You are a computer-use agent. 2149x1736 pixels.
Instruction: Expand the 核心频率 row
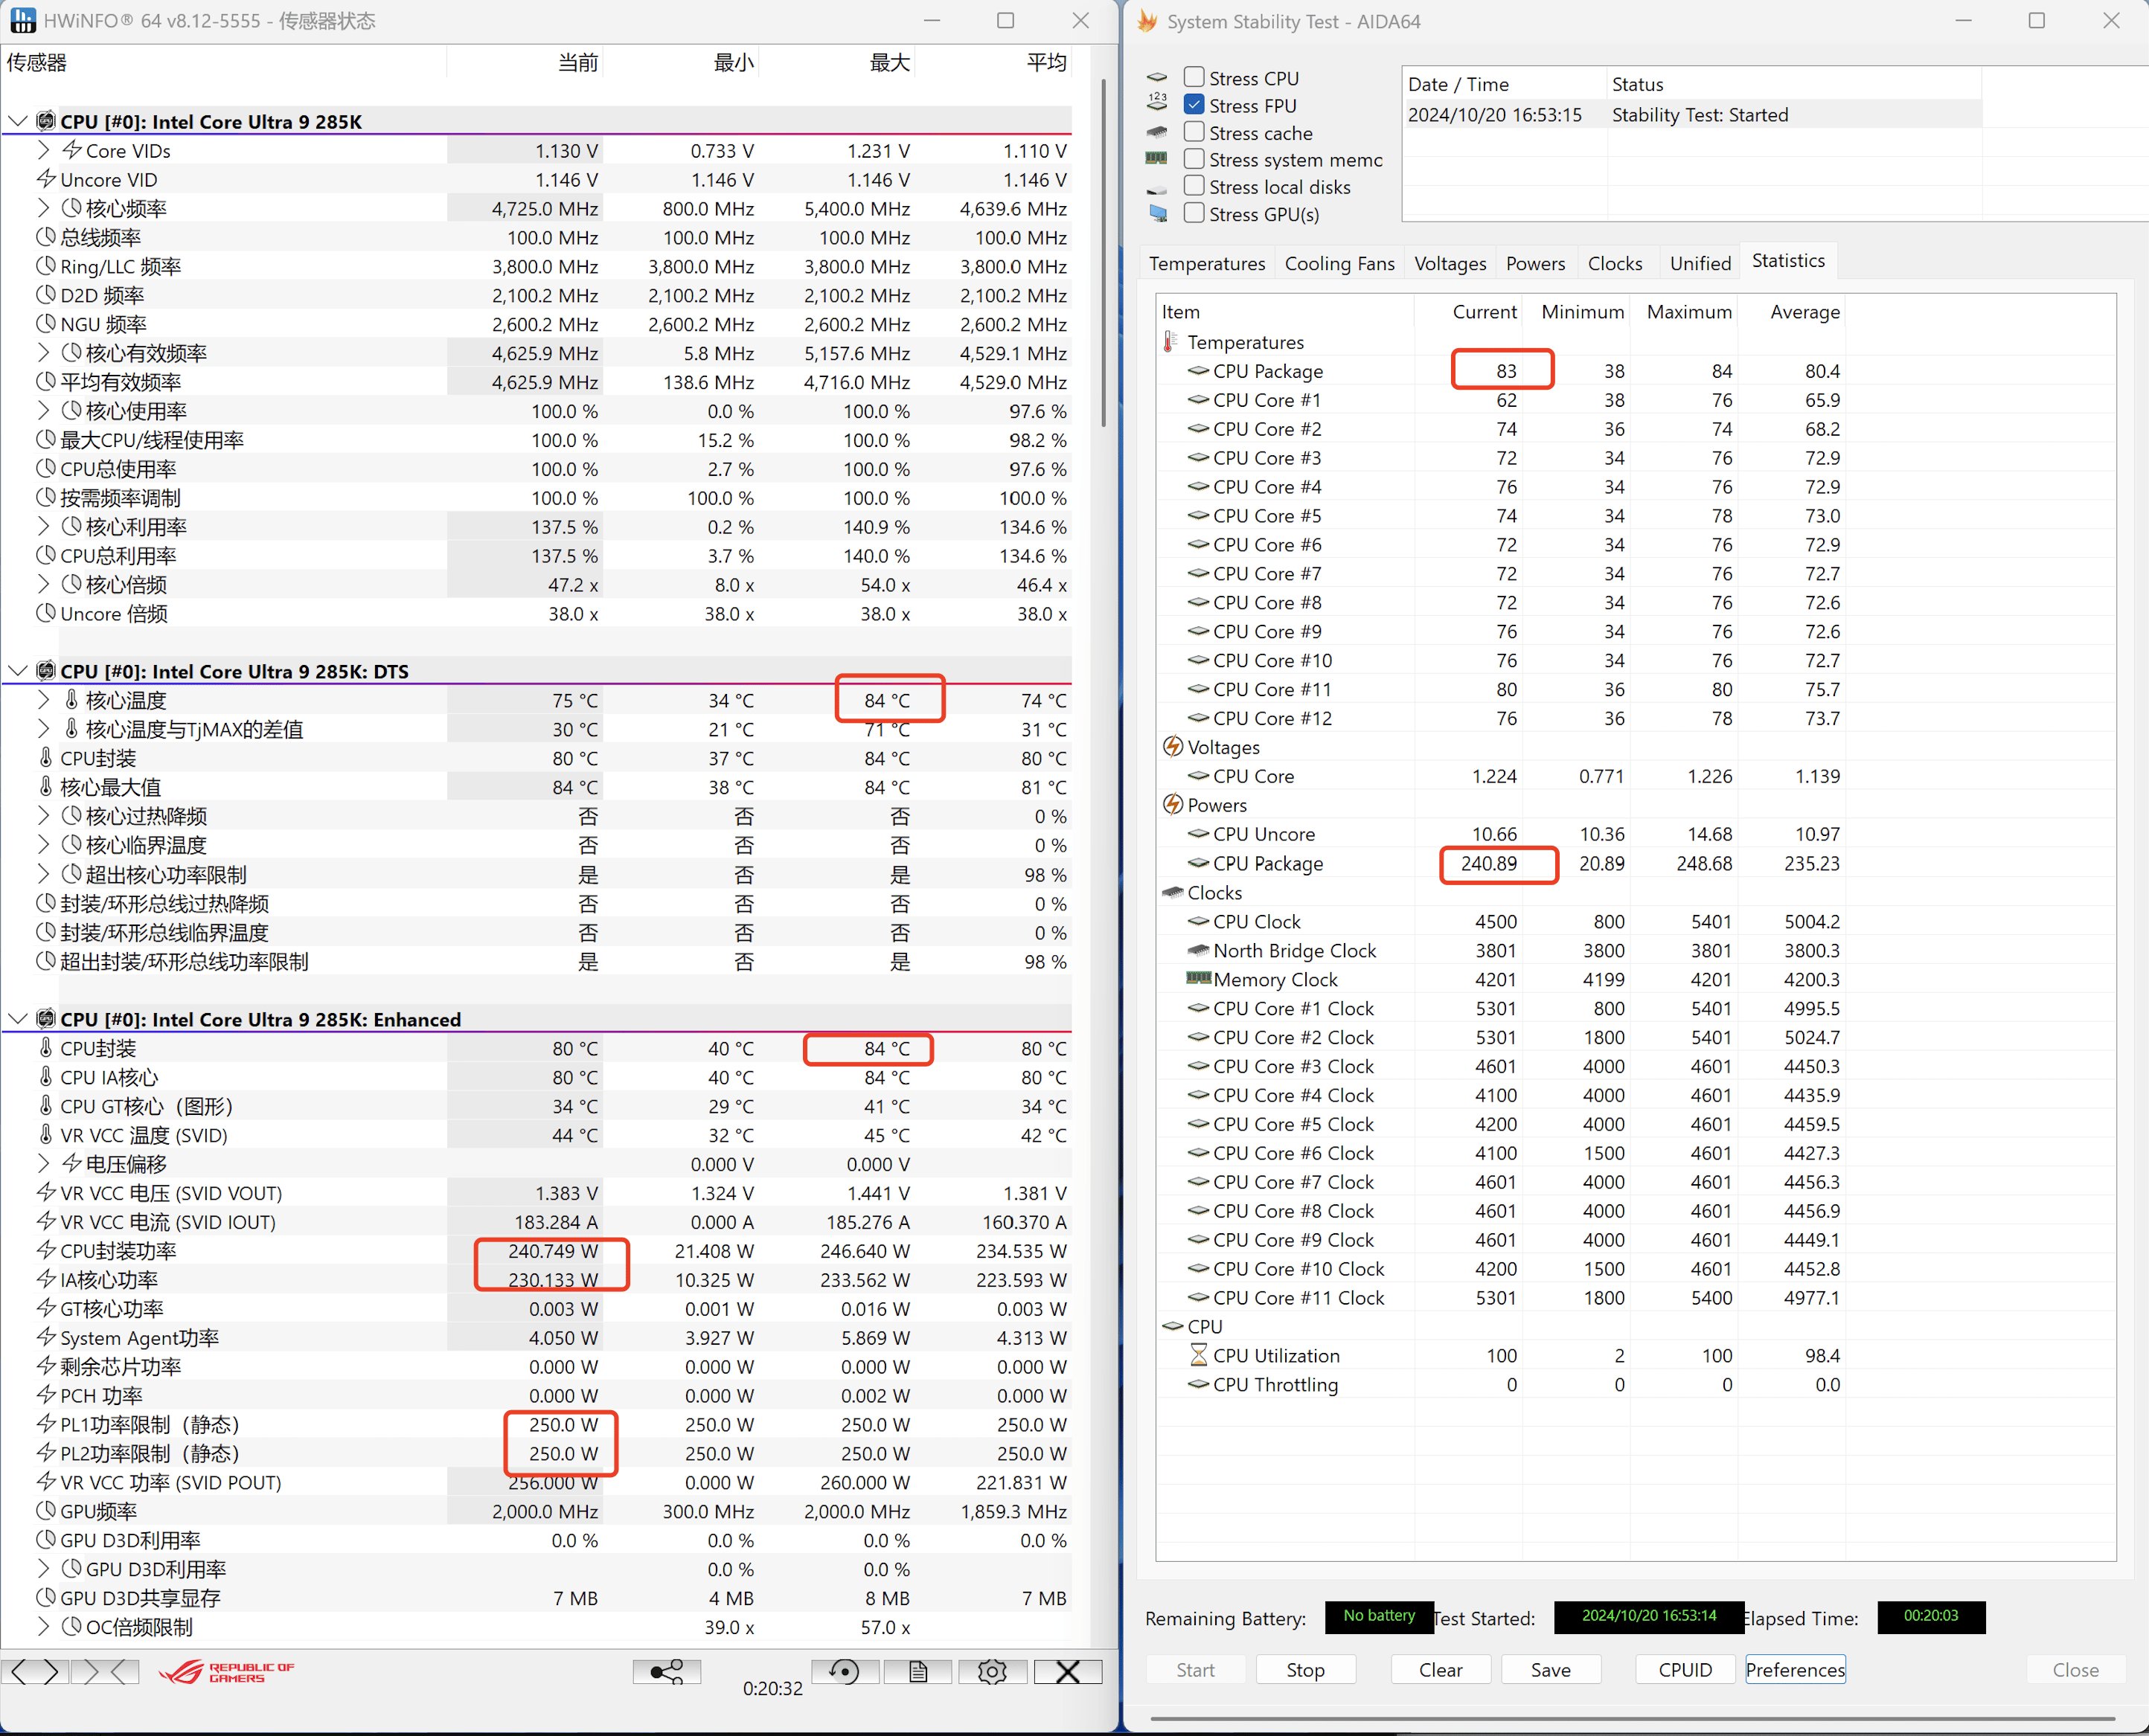[x=43, y=208]
